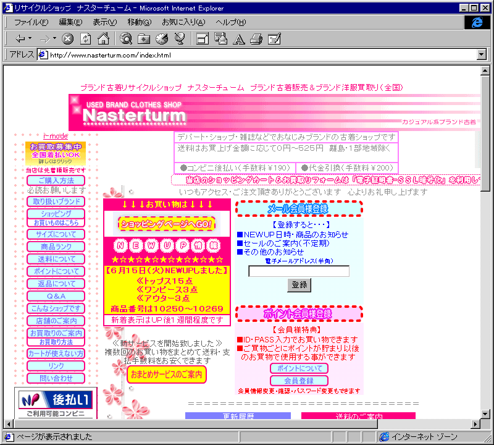Screen dimensions: 494x445
Task: Open the ファイル(F) menu
Action: point(31,22)
